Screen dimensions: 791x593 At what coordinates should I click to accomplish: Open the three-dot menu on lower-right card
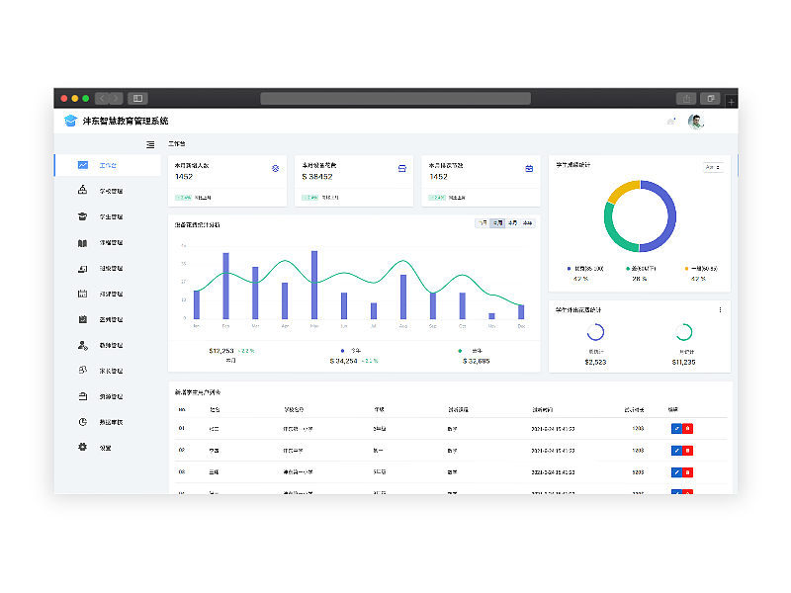click(720, 309)
